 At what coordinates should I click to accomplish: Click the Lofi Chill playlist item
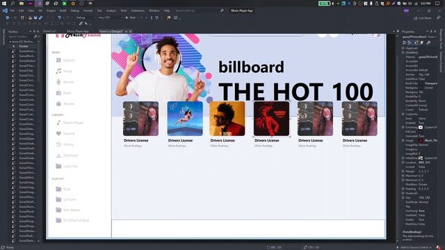70,199
